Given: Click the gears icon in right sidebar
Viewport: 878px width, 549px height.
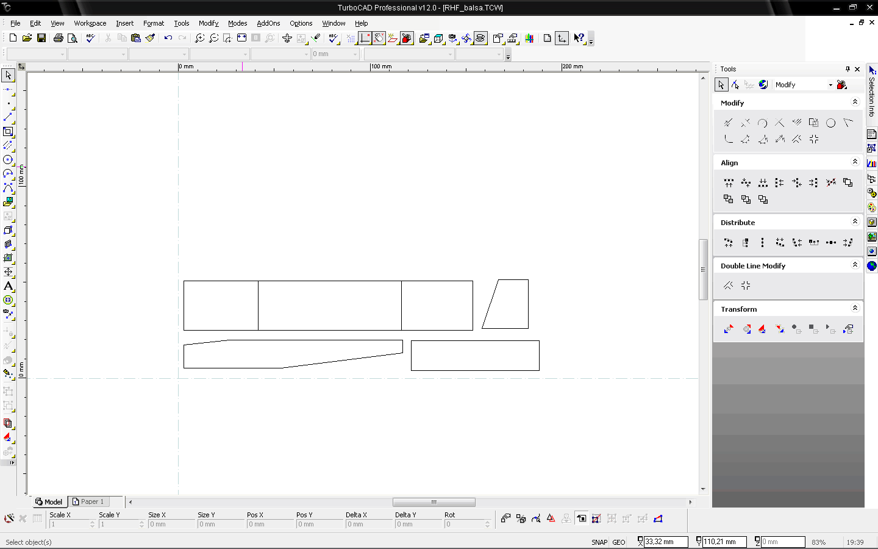Looking at the screenshot, I should (872, 193).
